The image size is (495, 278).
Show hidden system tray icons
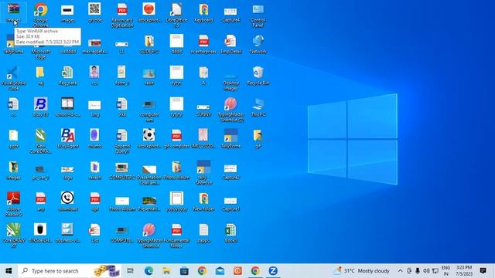click(400, 271)
